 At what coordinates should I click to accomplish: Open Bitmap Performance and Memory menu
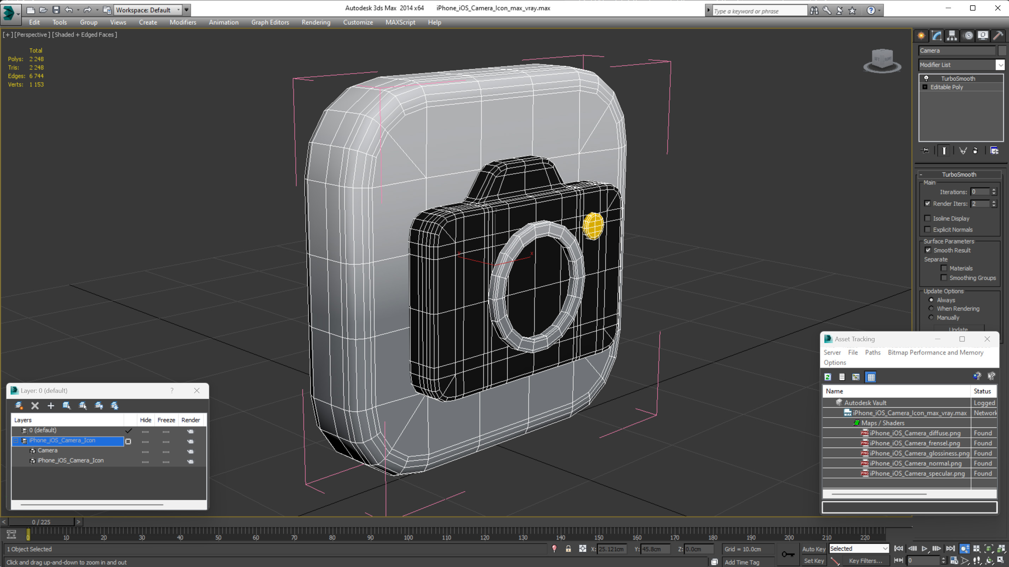pyautogui.click(x=935, y=352)
